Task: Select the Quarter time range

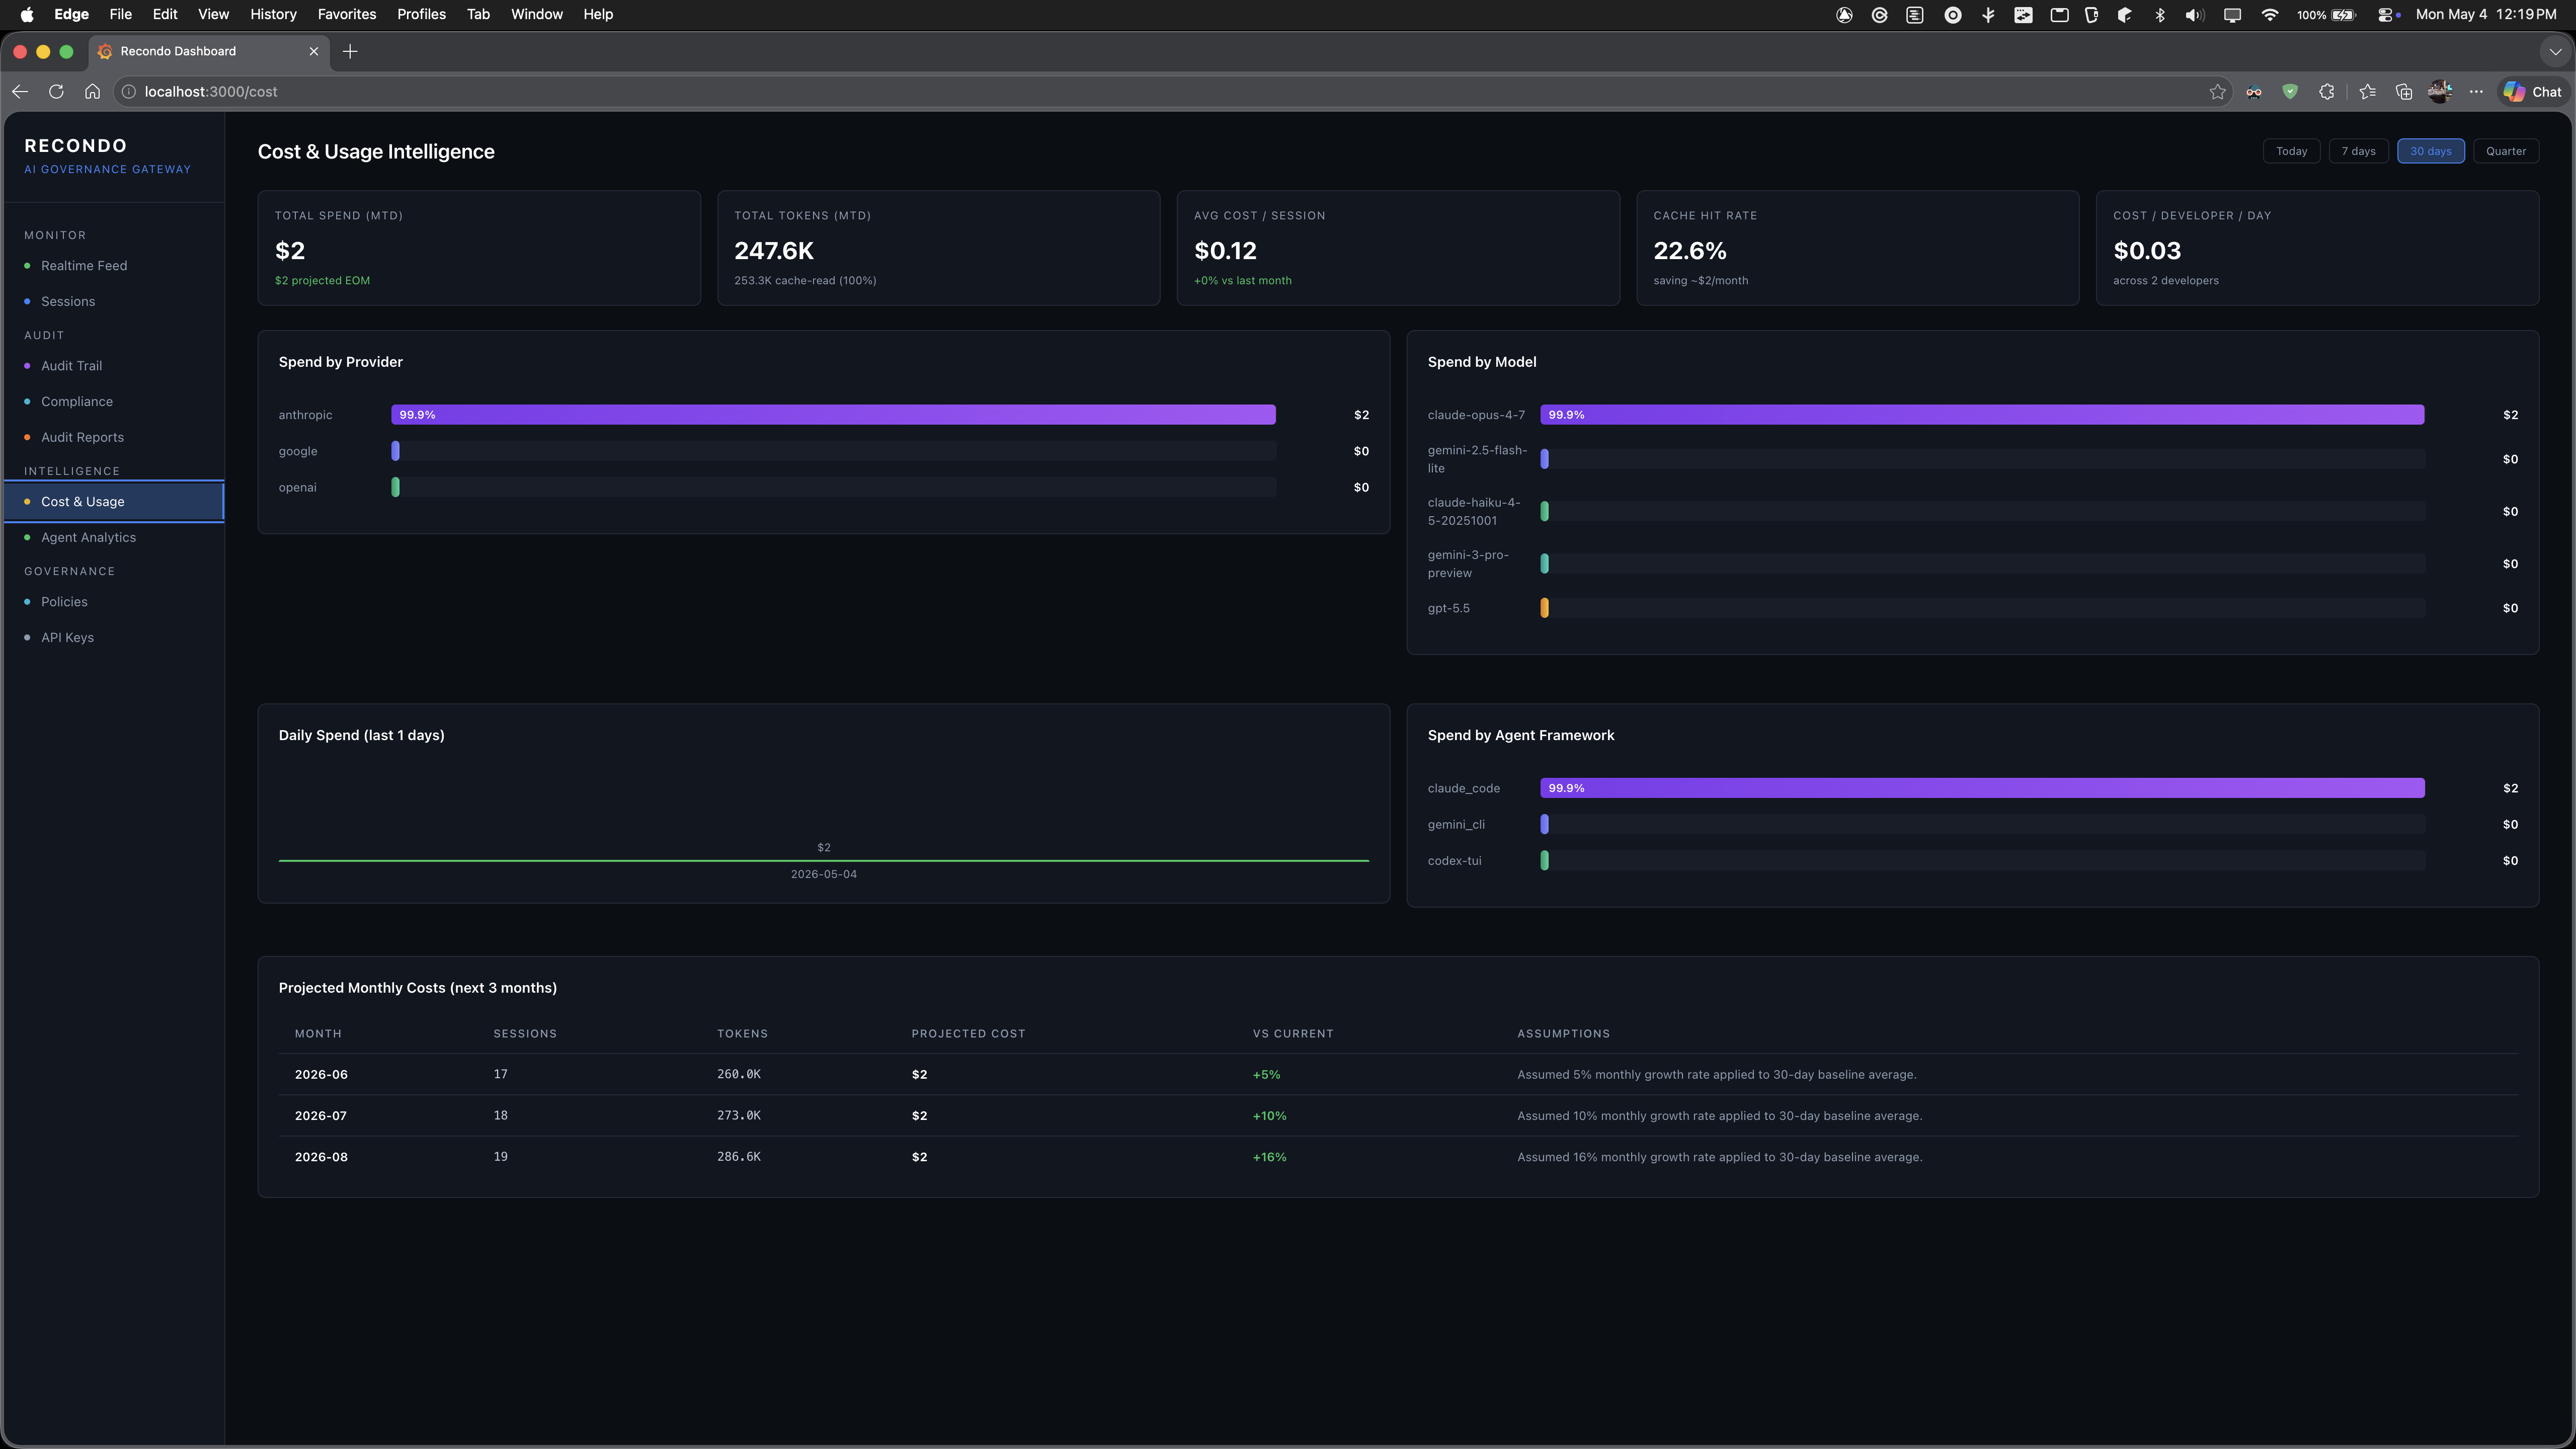Action: (2506, 151)
